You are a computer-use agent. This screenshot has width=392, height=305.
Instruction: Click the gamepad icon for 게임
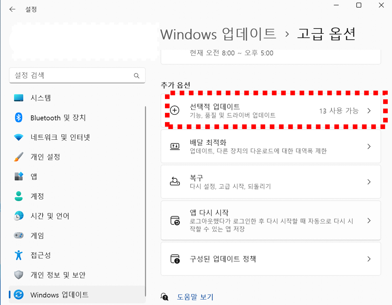(x=19, y=235)
